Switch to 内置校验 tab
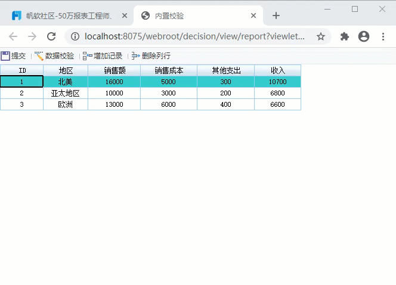The image size is (396, 285). 198,16
